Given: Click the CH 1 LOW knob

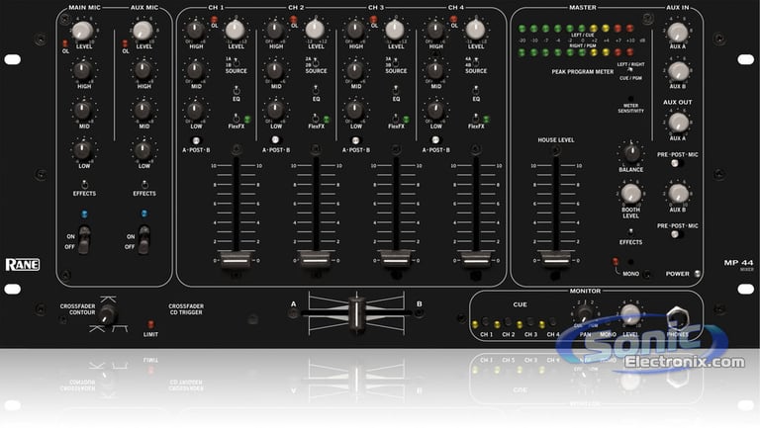Looking at the screenshot, I should (195, 110).
